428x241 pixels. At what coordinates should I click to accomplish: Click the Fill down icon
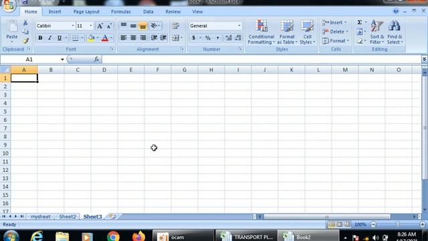360,31
